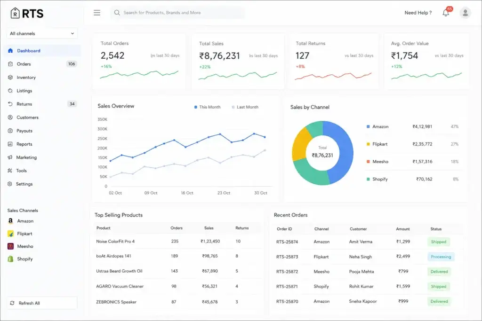Open Meesho under Sales Channels
The image size is (482, 321).
tap(21, 246)
